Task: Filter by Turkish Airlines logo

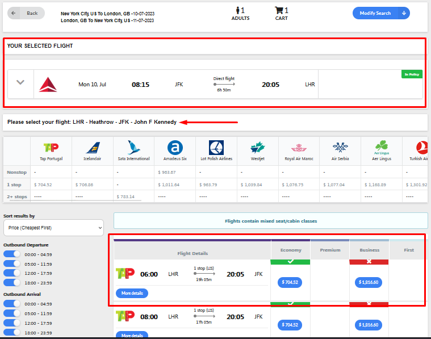Action: (x=422, y=148)
